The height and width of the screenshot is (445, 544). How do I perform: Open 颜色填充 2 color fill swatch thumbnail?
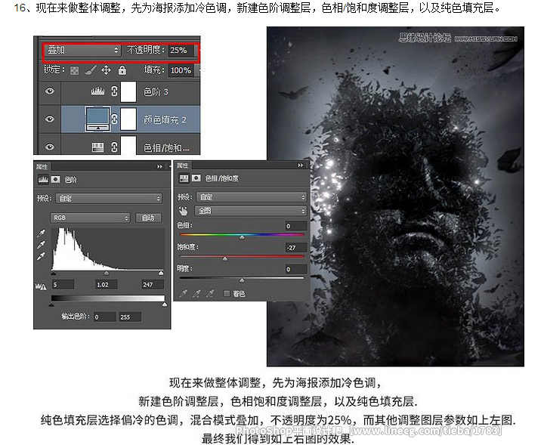click(x=97, y=119)
